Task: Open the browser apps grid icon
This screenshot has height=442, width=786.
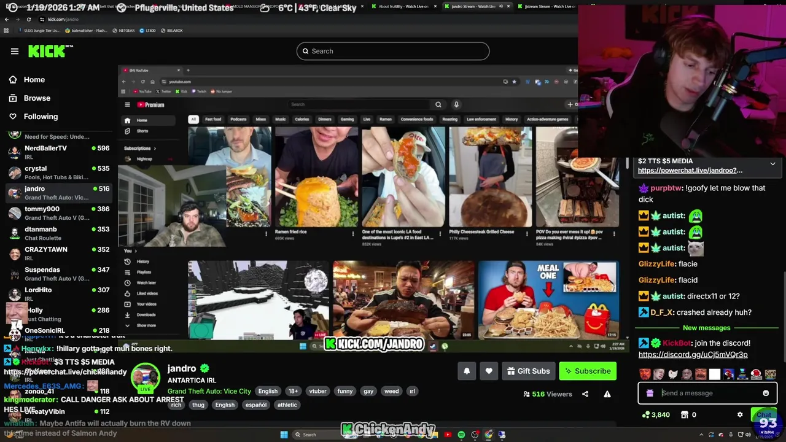Action: [x=6, y=30]
